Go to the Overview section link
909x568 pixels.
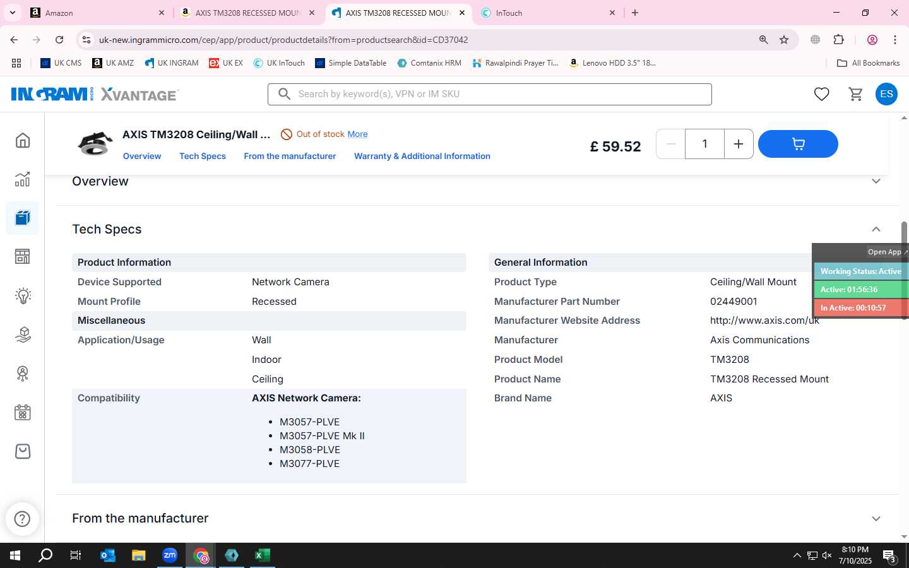pos(142,156)
